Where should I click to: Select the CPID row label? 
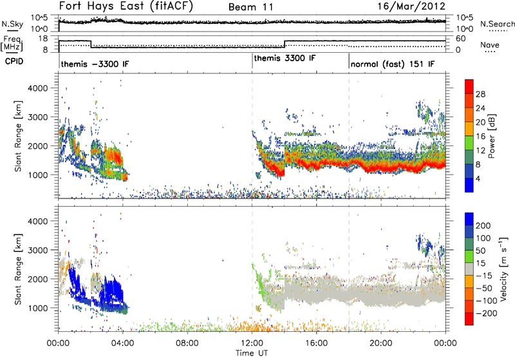click(14, 61)
